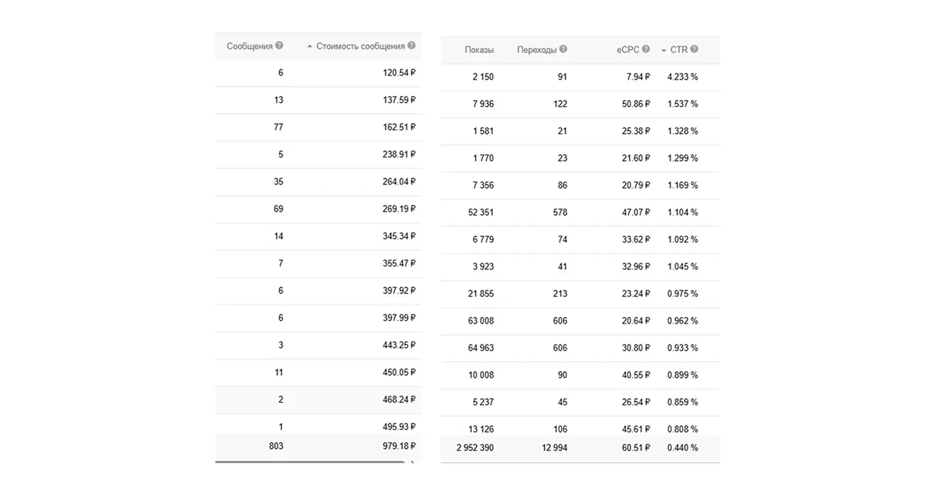Viewport: 936px width, 489px height.
Task: Open the help tooltip icon for Переходы
Action: 563,49
